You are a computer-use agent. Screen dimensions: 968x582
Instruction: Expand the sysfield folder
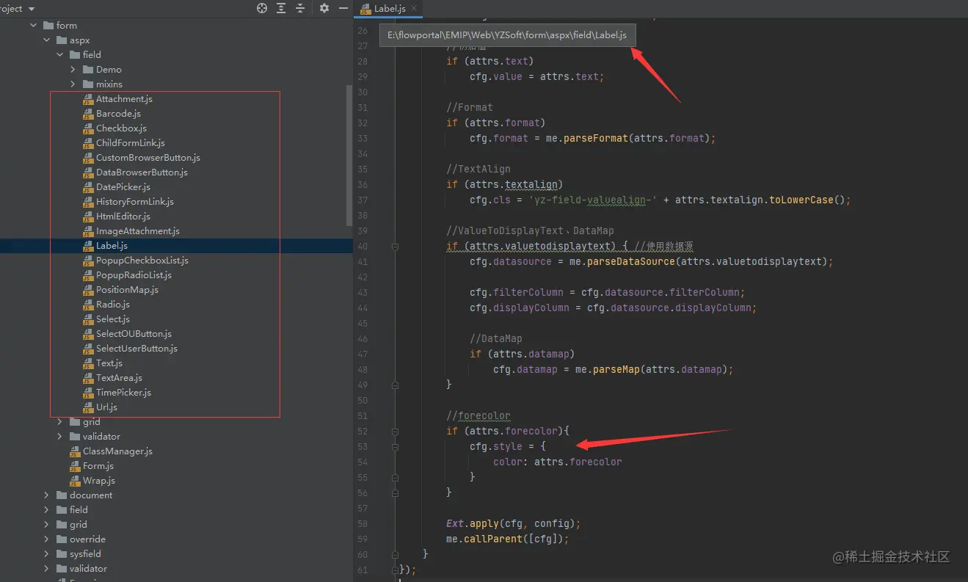click(x=47, y=554)
